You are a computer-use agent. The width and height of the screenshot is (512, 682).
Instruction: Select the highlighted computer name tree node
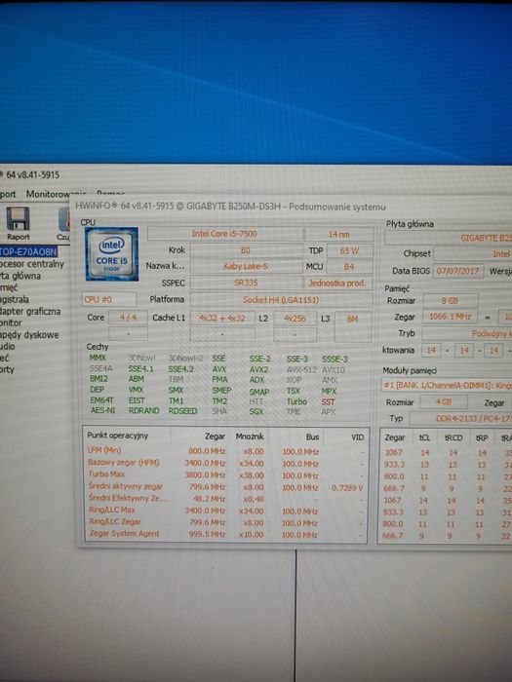click(28, 251)
